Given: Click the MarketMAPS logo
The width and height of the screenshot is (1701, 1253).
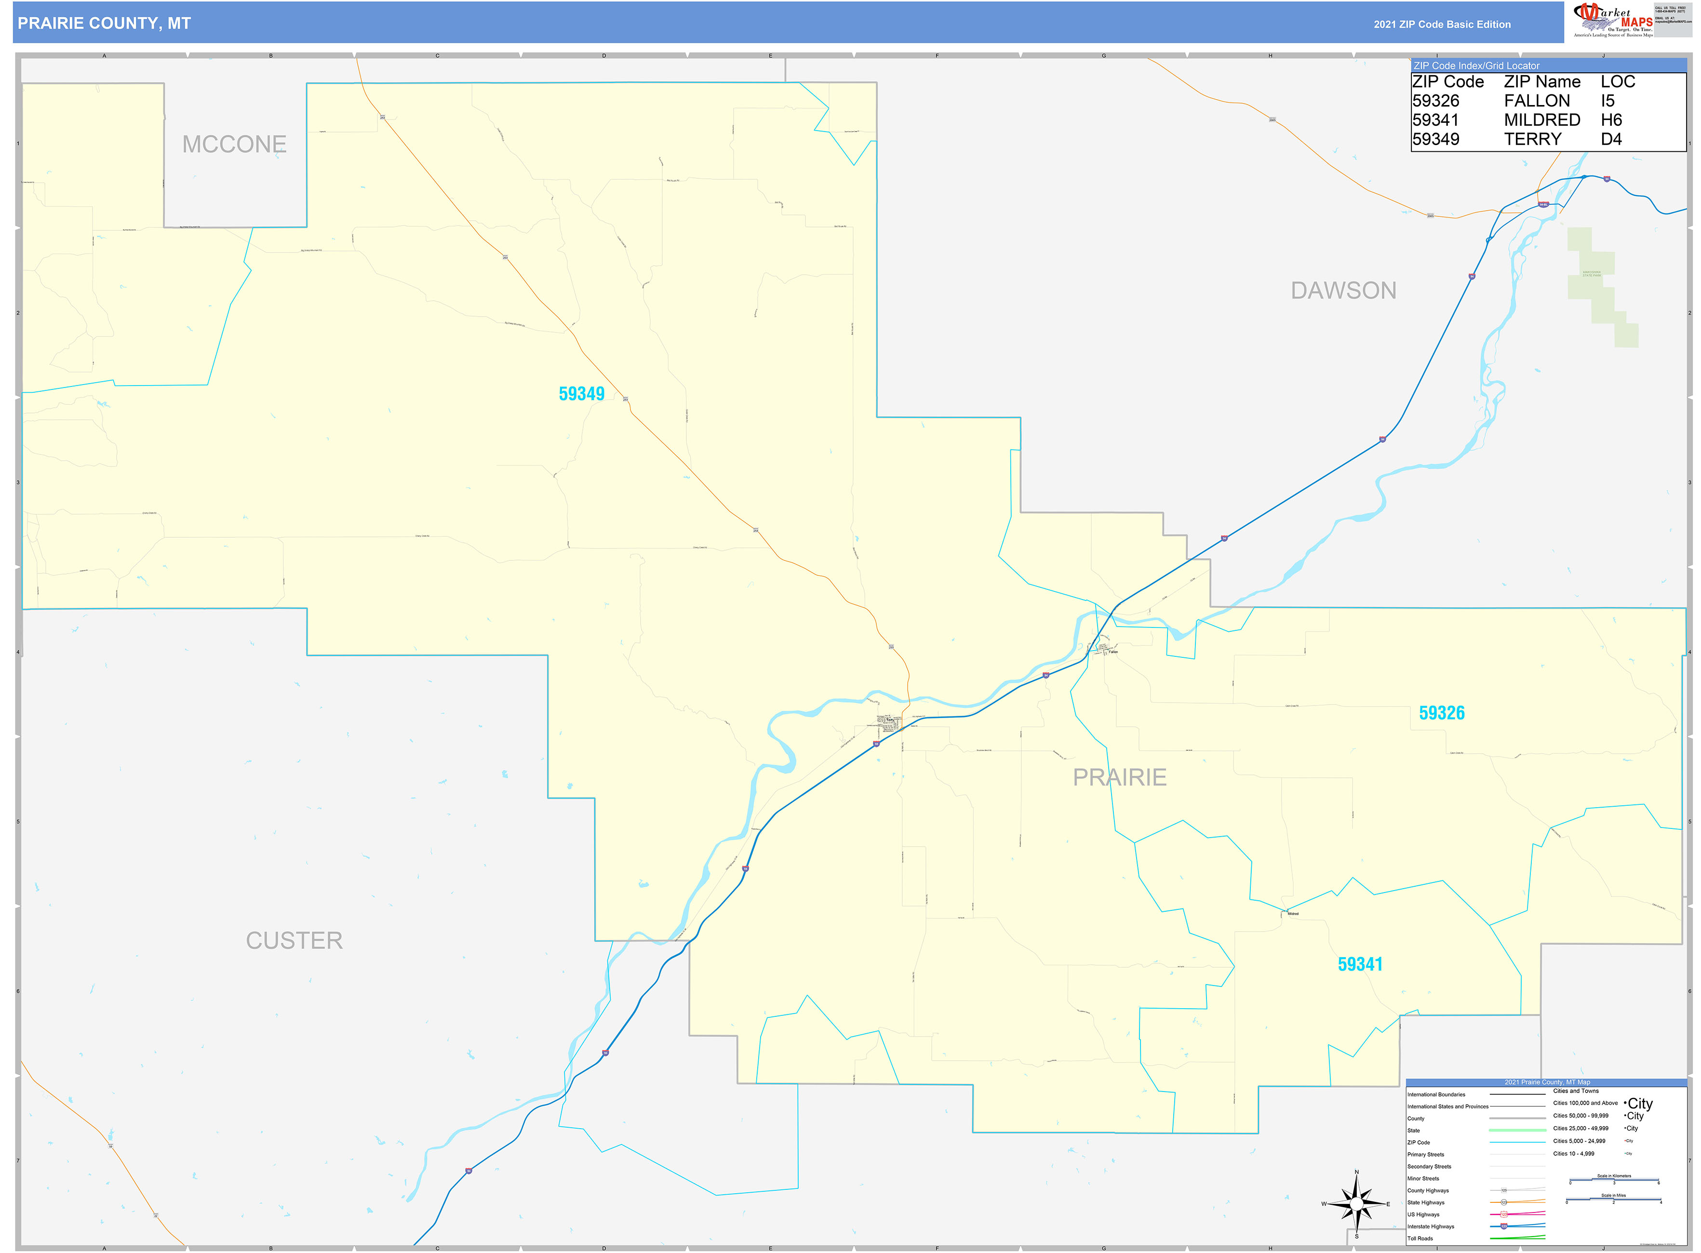Looking at the screenshot, I should pos(1613,20).
